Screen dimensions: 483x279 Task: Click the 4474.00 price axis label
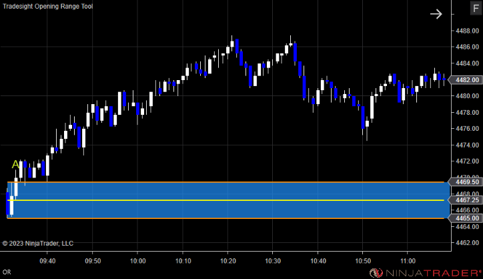click(467, 145)
